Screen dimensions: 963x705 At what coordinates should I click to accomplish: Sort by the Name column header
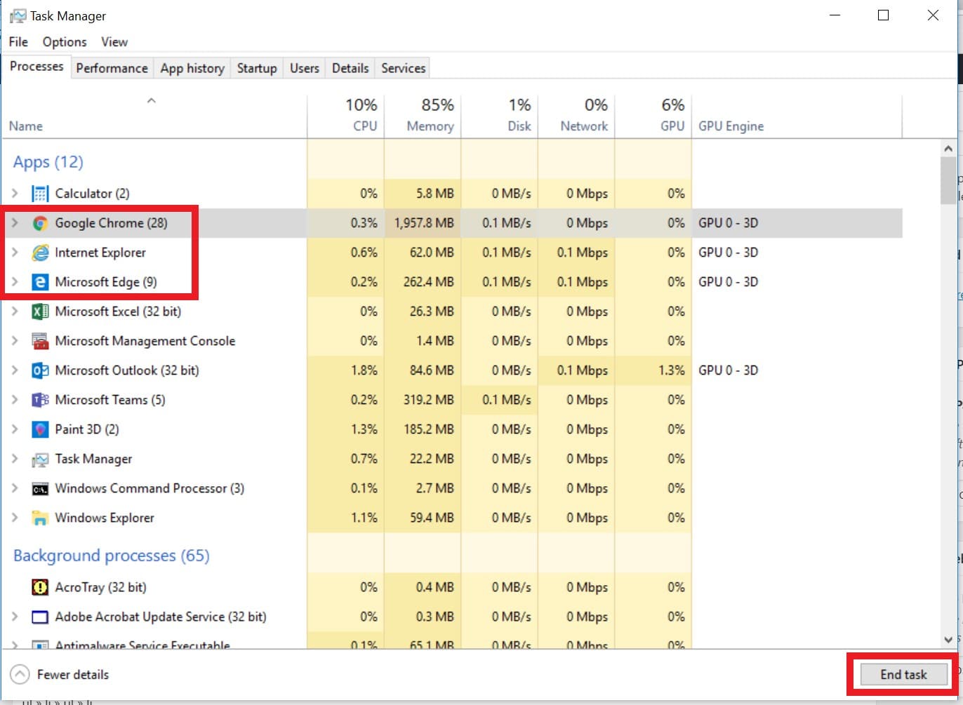[154, 116]
